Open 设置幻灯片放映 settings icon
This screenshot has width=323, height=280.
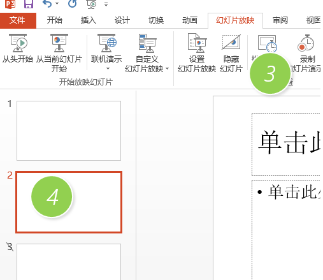[x=197, y=43]
